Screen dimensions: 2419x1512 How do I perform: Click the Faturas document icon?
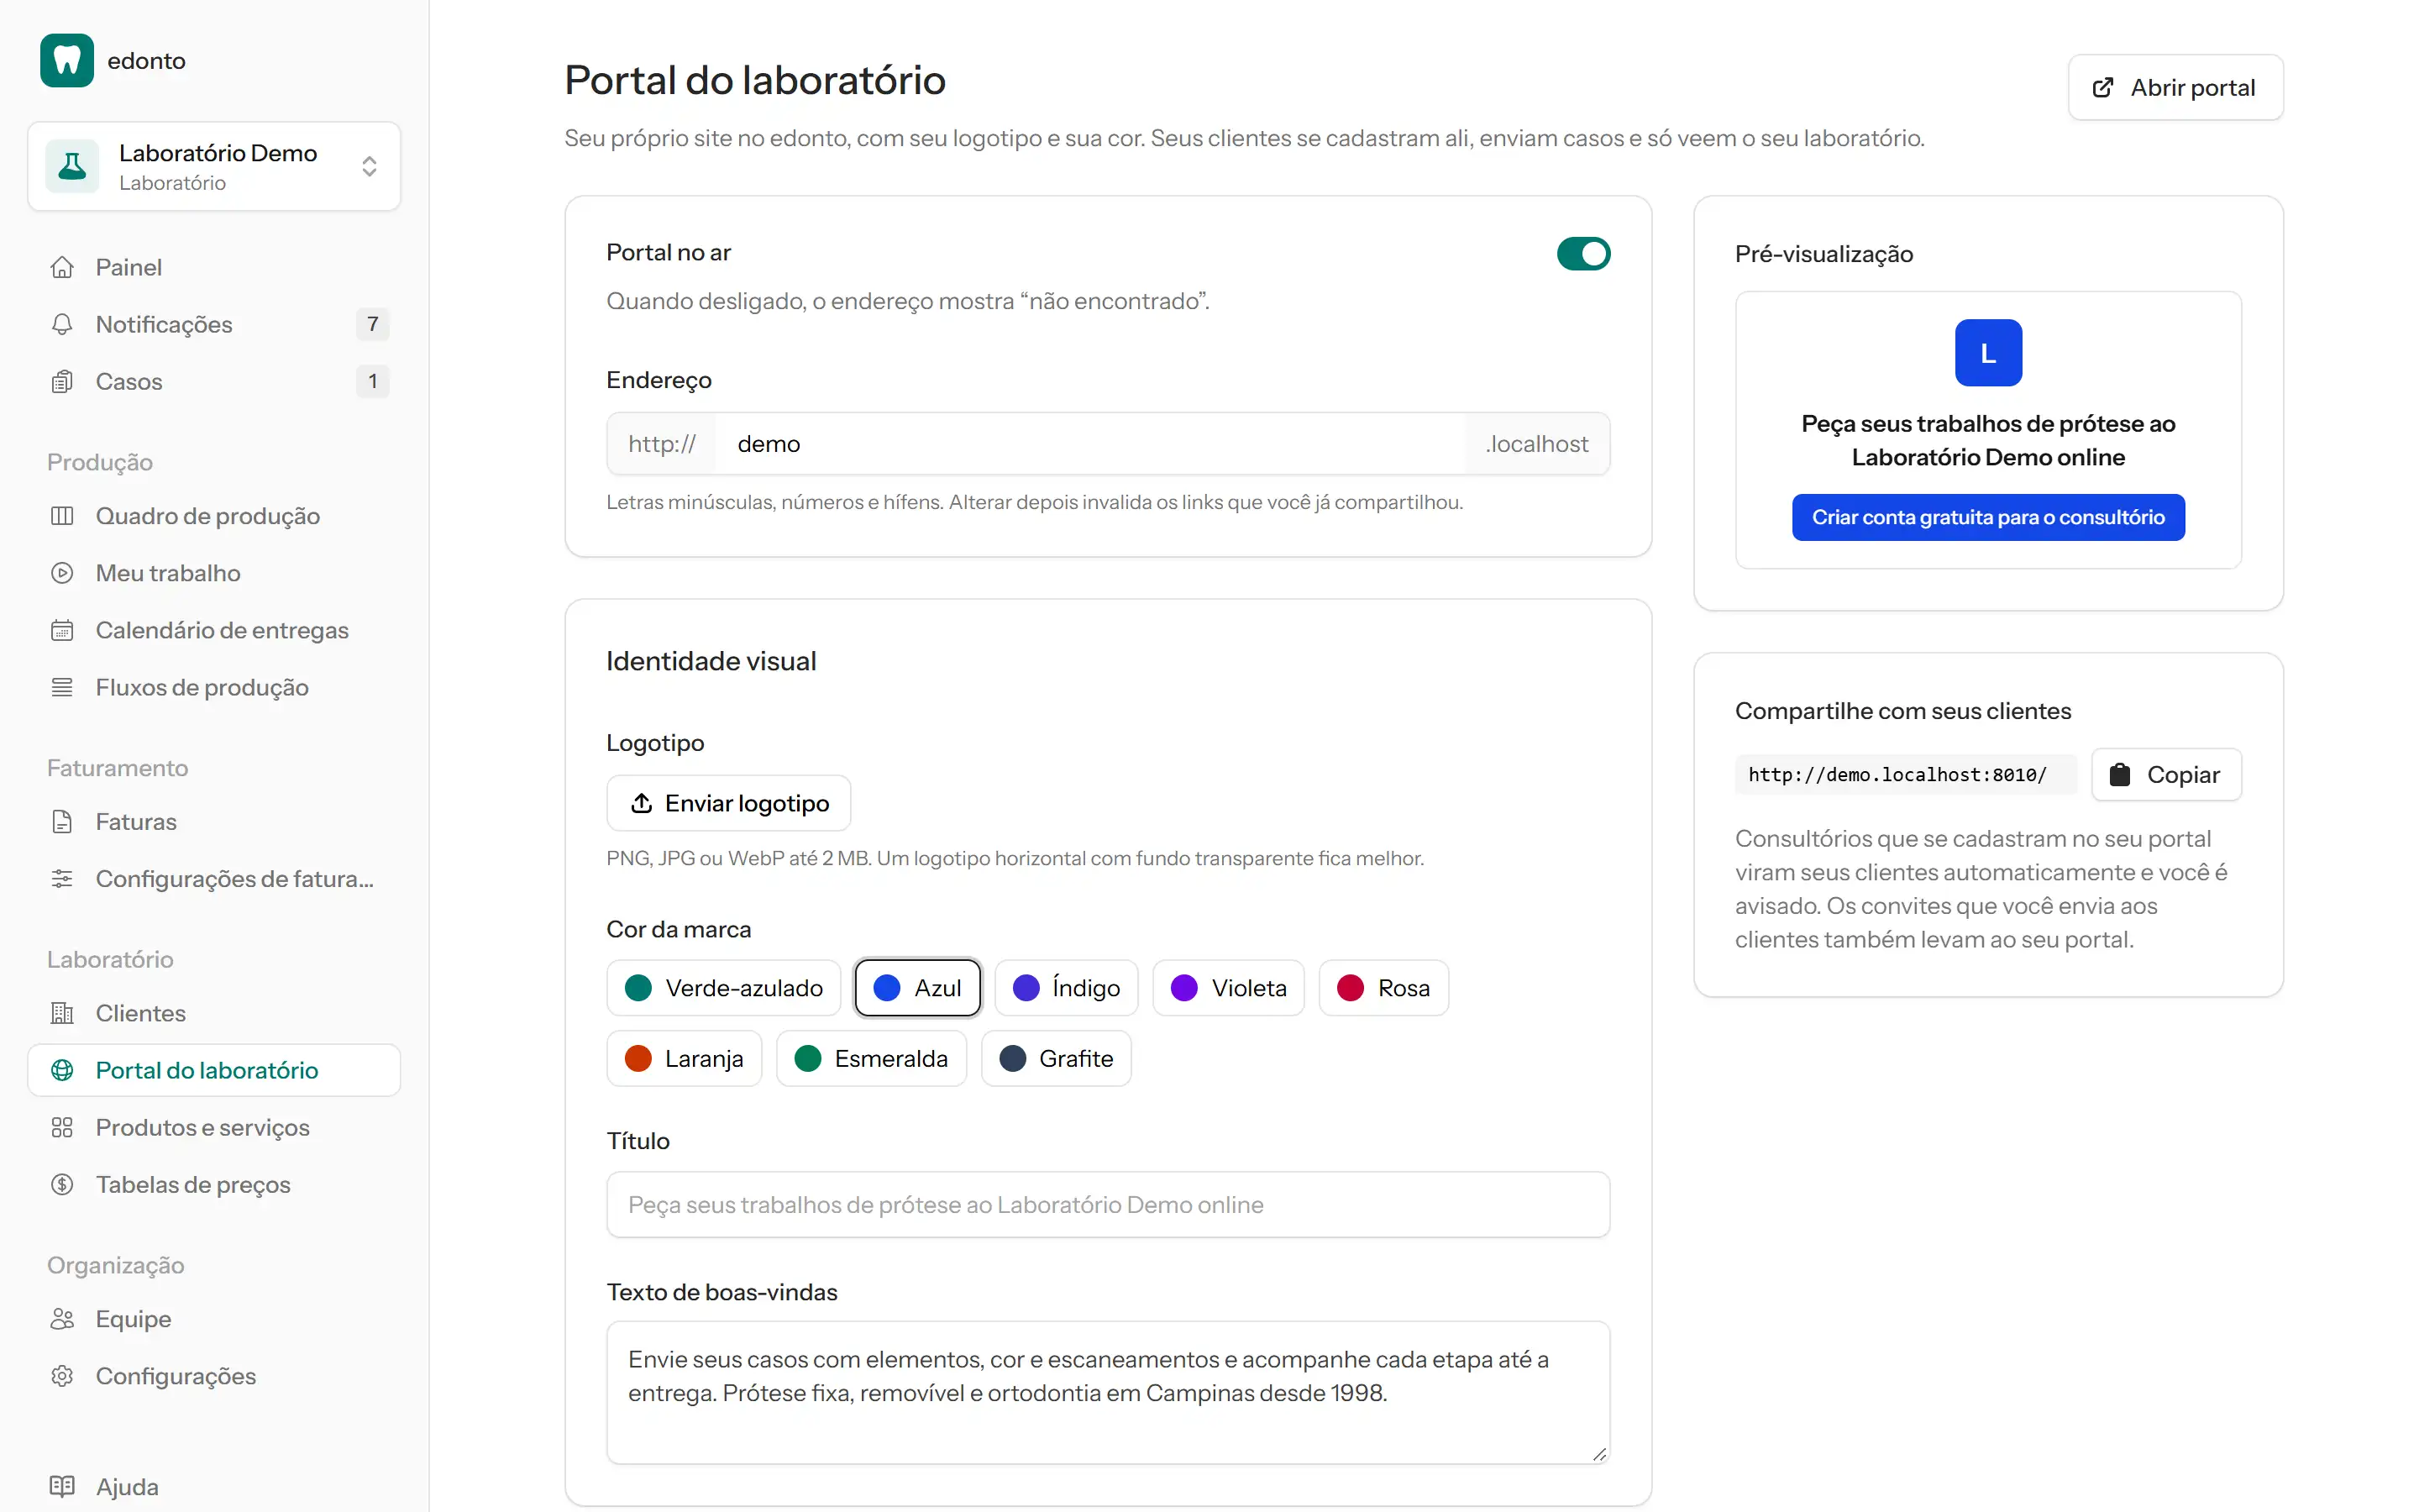[62, 822]
